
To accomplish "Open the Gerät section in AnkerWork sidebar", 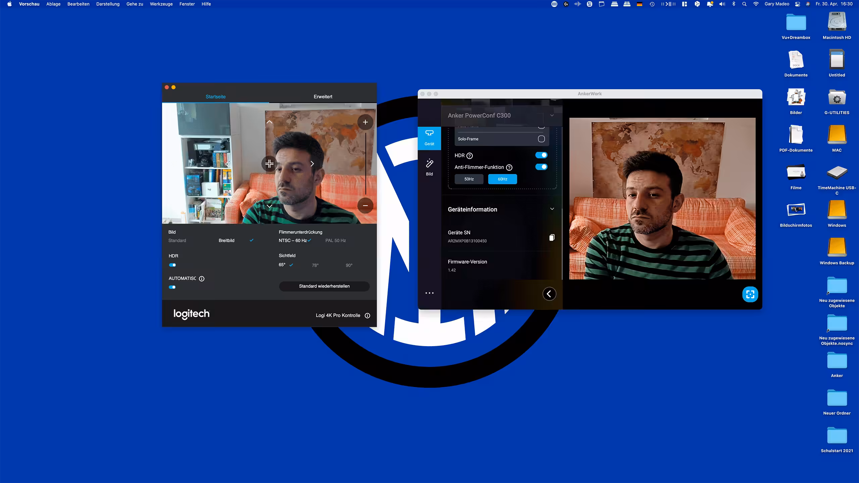I will pos(429,138).
